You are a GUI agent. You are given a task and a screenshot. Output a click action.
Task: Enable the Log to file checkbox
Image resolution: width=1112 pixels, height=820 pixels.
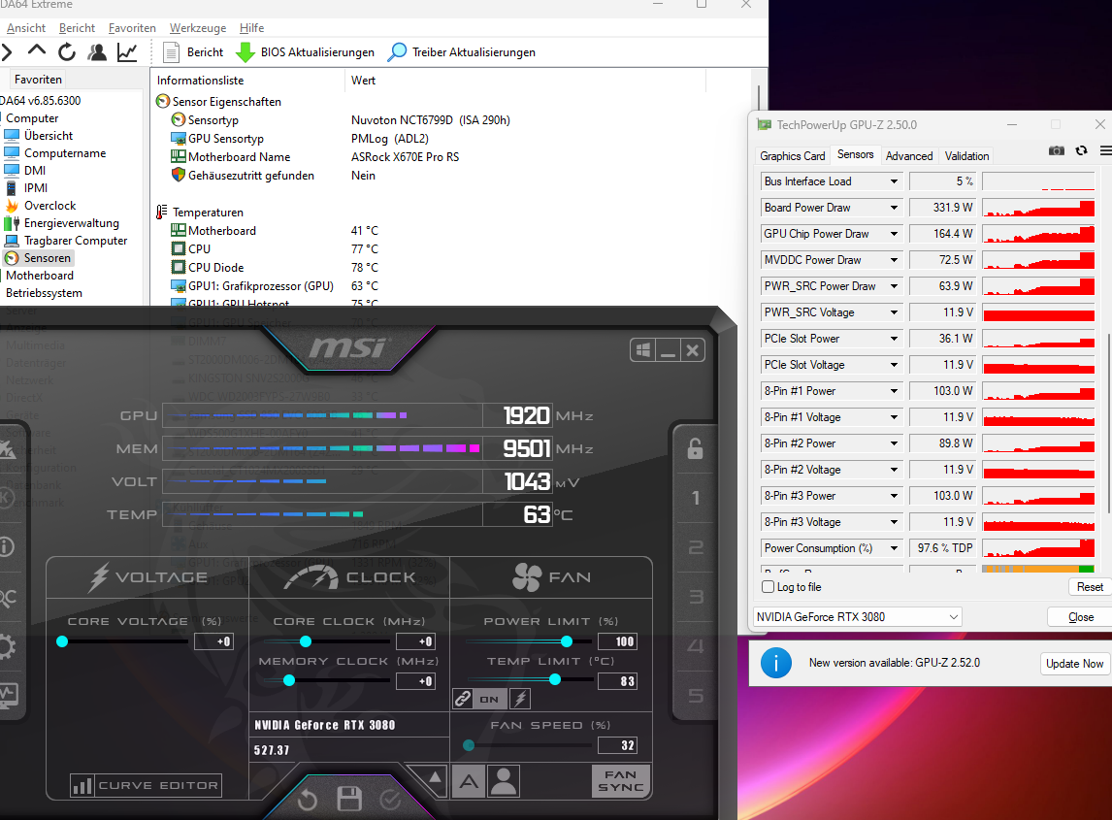768,587
